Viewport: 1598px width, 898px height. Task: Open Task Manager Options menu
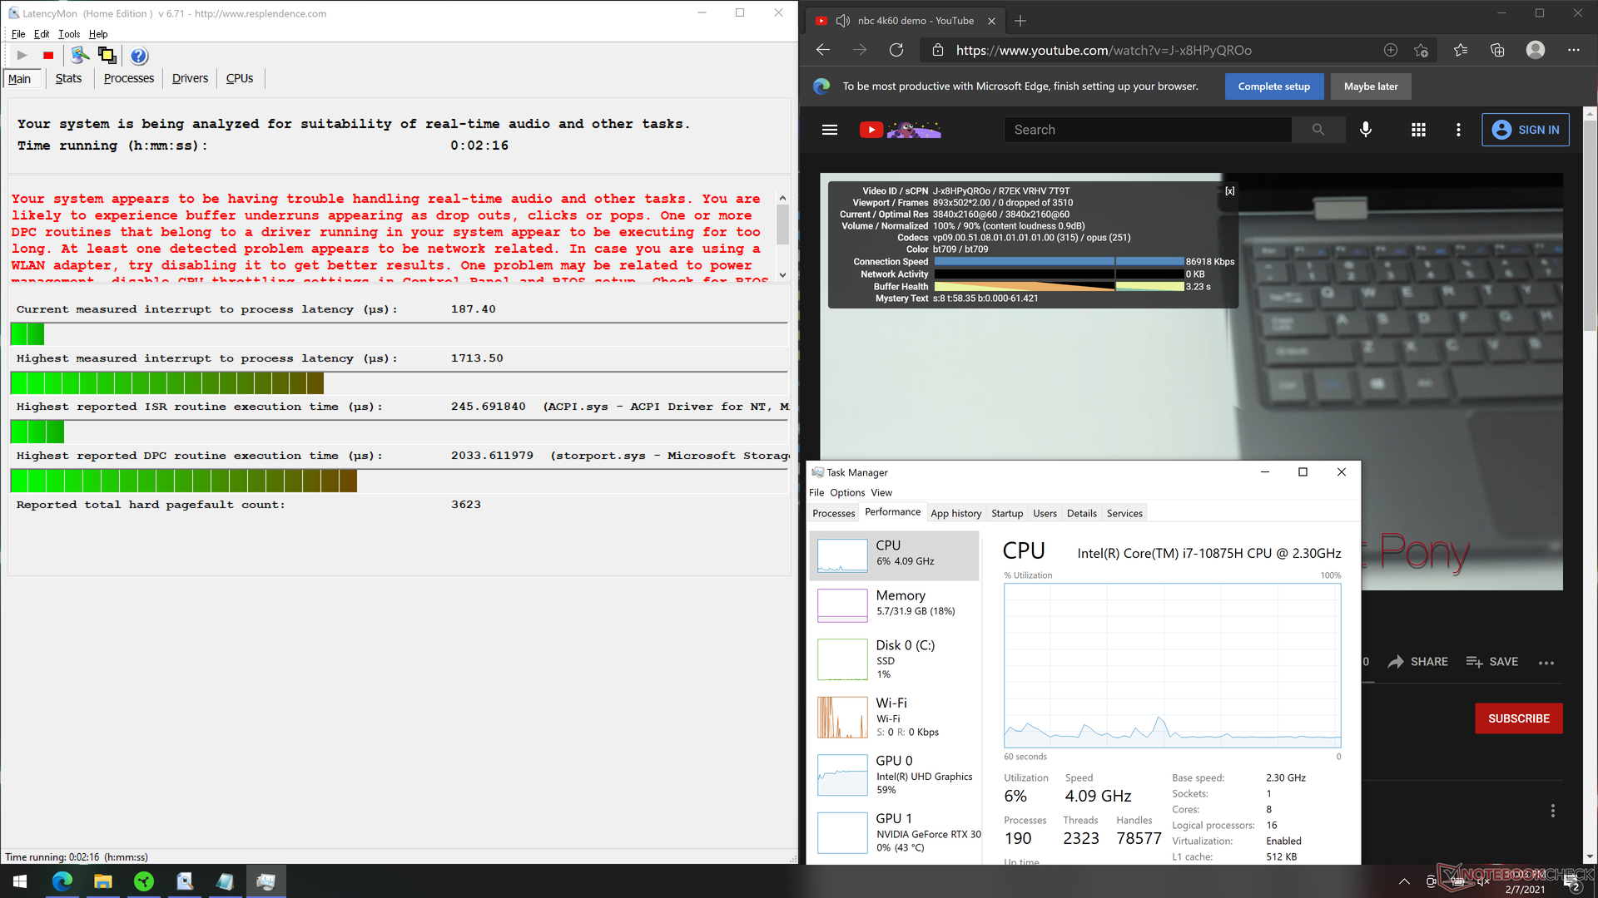[x=847, y=492]
